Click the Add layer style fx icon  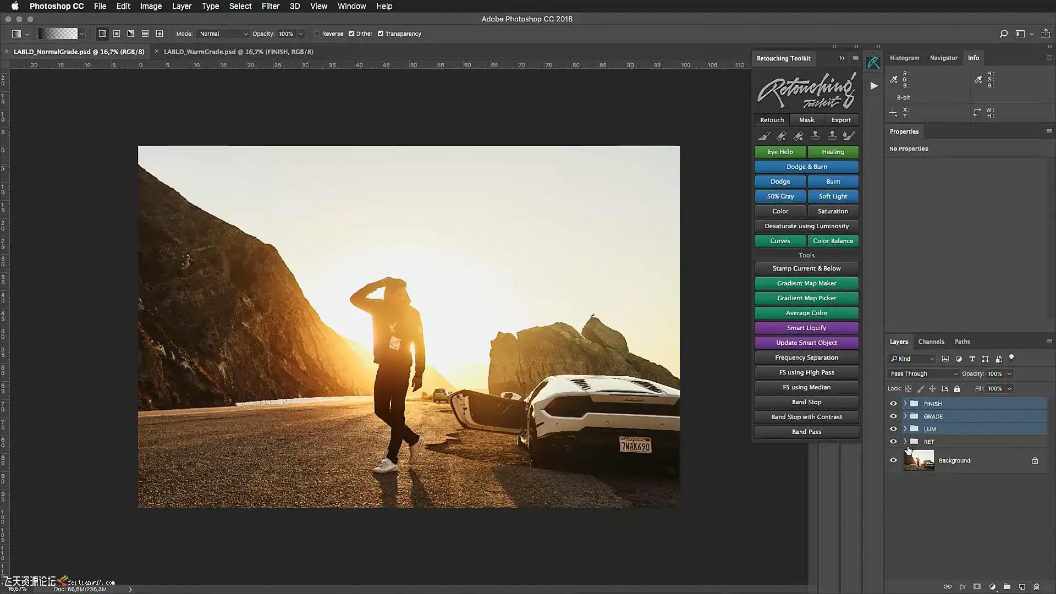(x=963, y=587)
